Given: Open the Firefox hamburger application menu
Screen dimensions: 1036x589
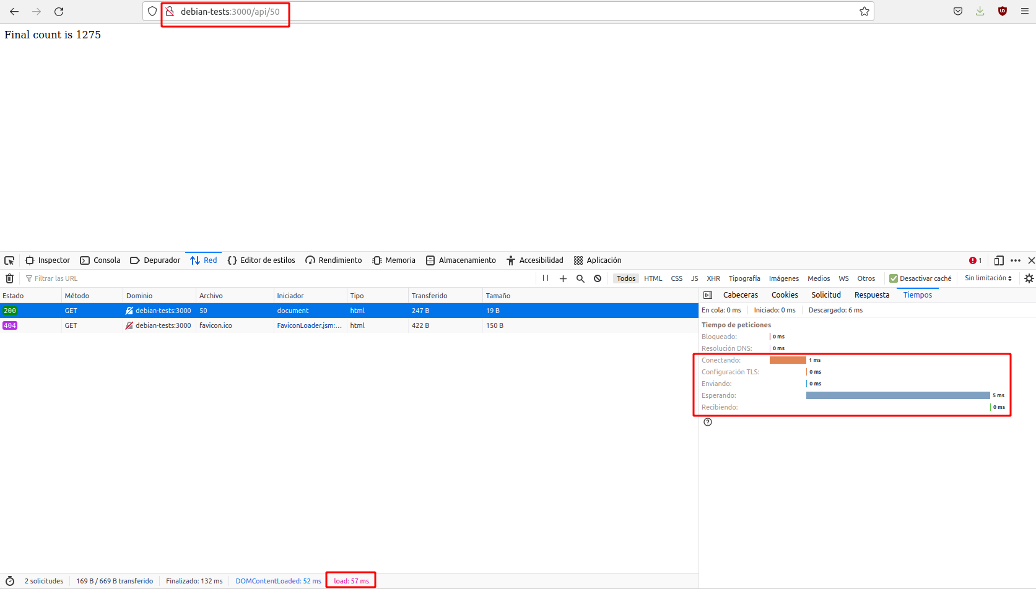Looking at the screenshot, I should tap(1024, 11).
